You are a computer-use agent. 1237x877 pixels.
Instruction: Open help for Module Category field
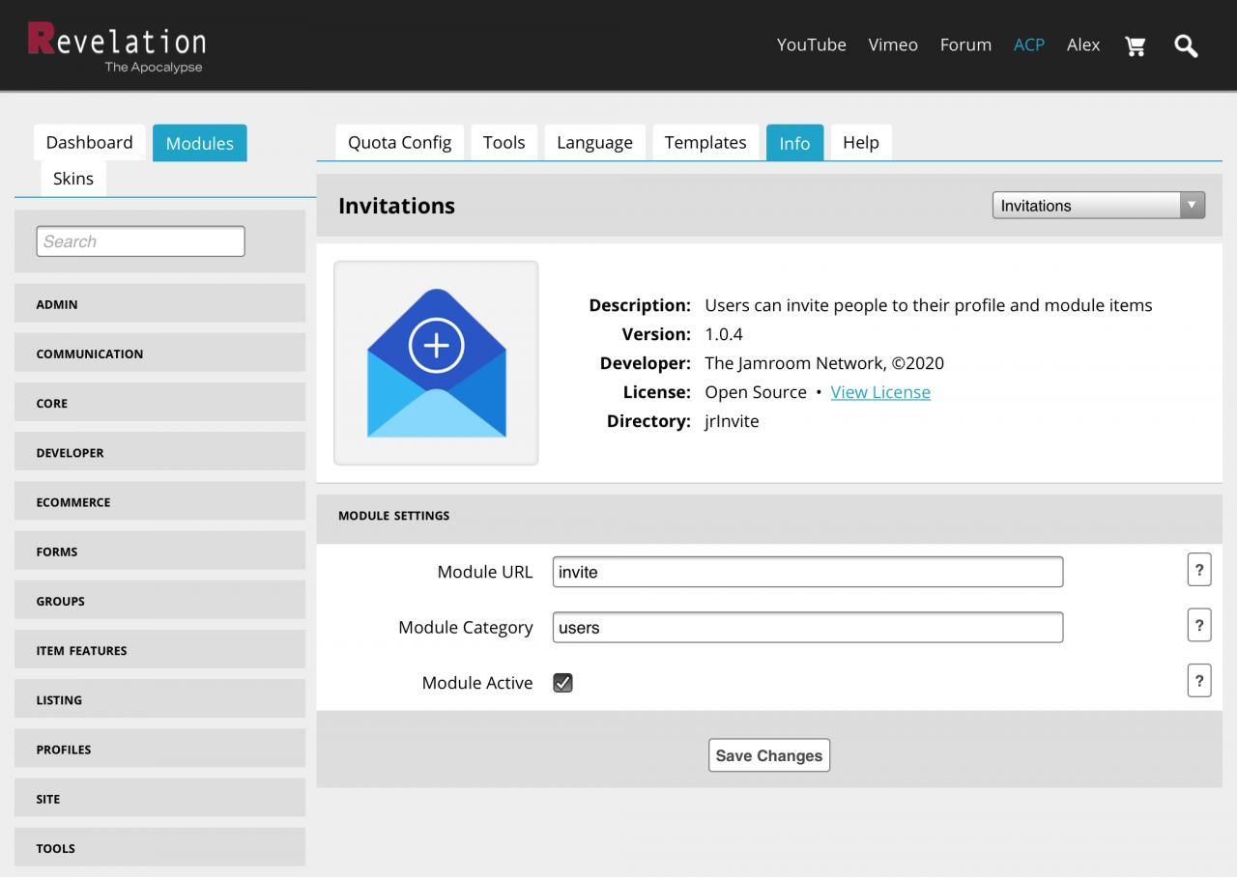pos(1198,626)
